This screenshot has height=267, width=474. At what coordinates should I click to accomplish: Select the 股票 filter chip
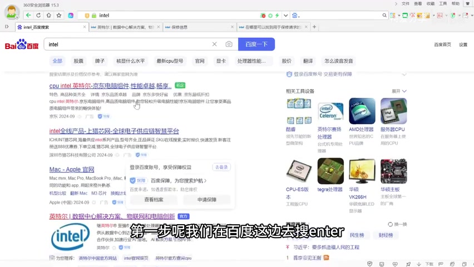78,61
